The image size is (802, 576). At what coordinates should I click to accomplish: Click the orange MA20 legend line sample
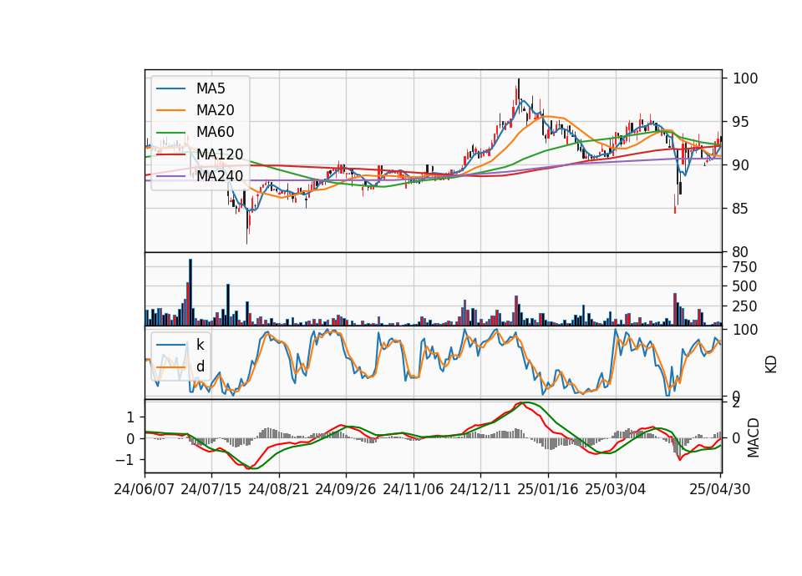coord(170,110)
